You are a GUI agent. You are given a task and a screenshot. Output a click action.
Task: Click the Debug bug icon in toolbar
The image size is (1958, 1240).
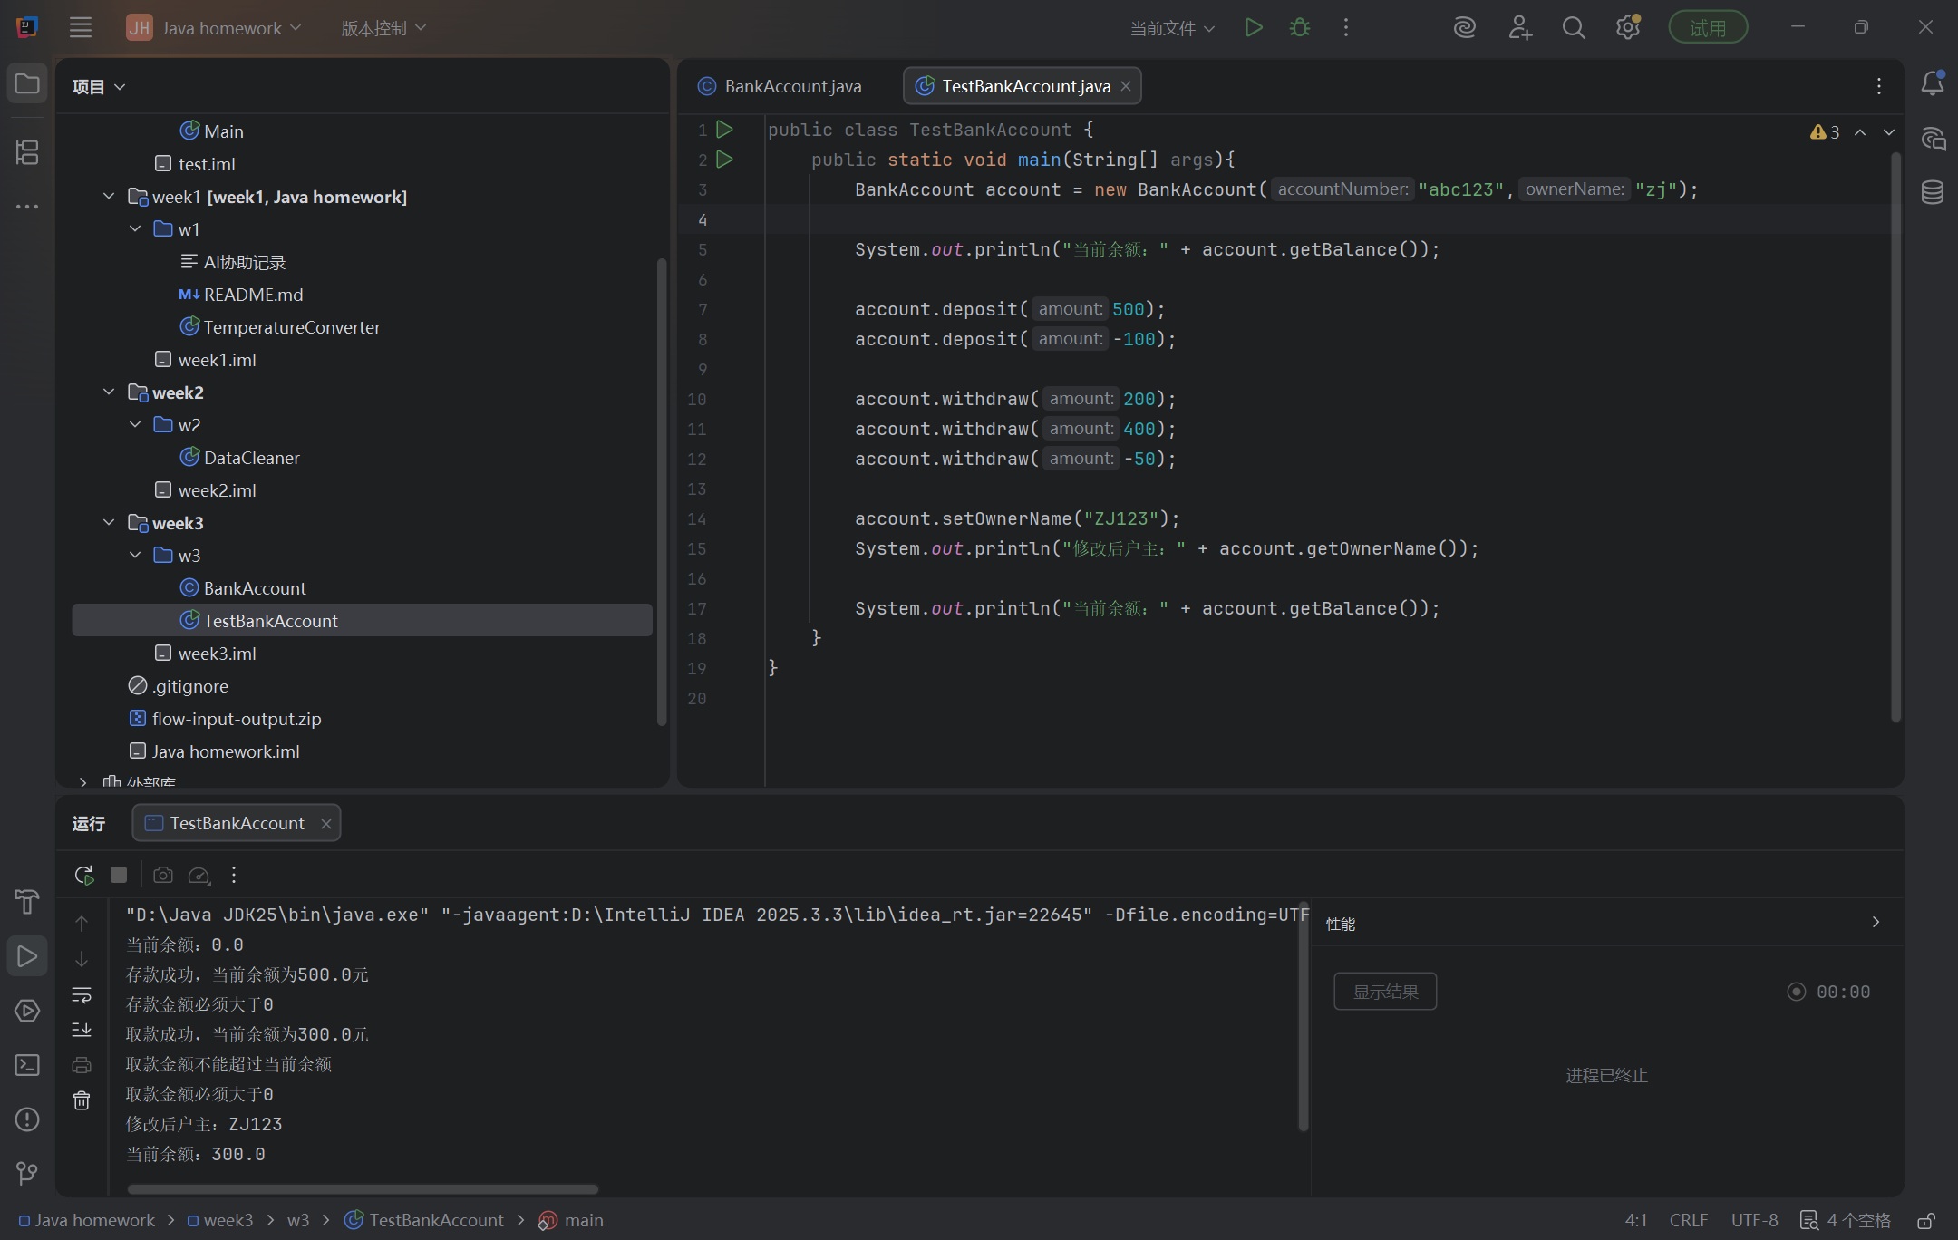[1299, 28]
